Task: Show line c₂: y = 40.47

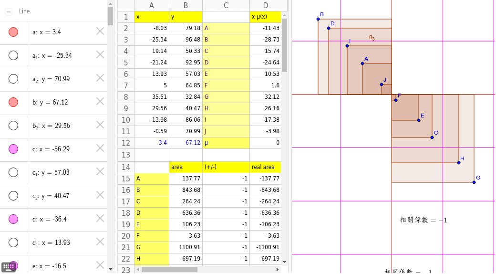Action: (13, 196)
